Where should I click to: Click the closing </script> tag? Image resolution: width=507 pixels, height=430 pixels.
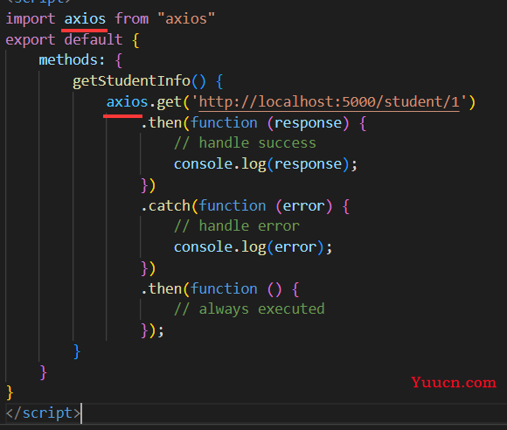coord(44,413)
